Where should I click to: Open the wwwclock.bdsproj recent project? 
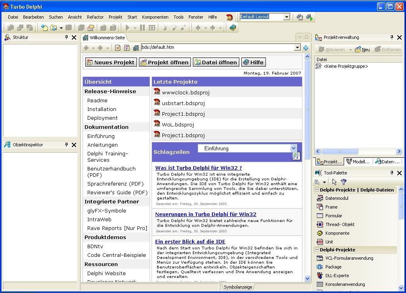click(x=185, y=92)
